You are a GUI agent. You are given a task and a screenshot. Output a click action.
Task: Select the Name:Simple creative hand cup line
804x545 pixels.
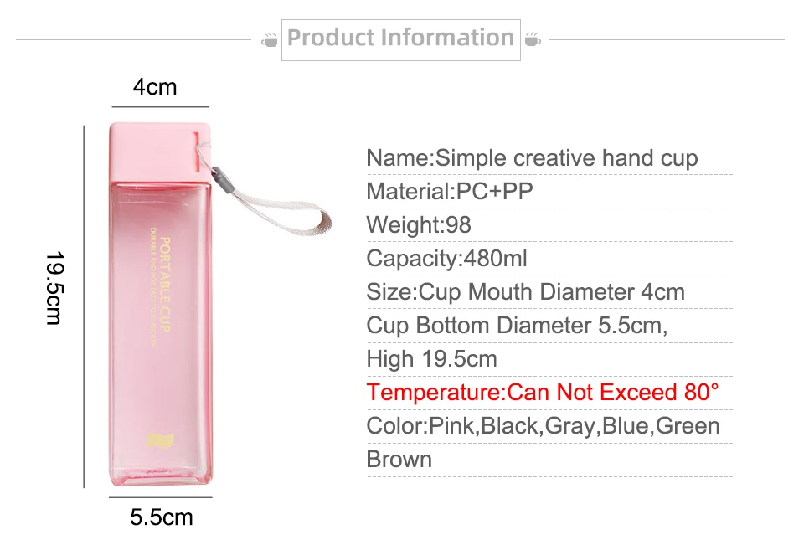click(x=532, y=158)
